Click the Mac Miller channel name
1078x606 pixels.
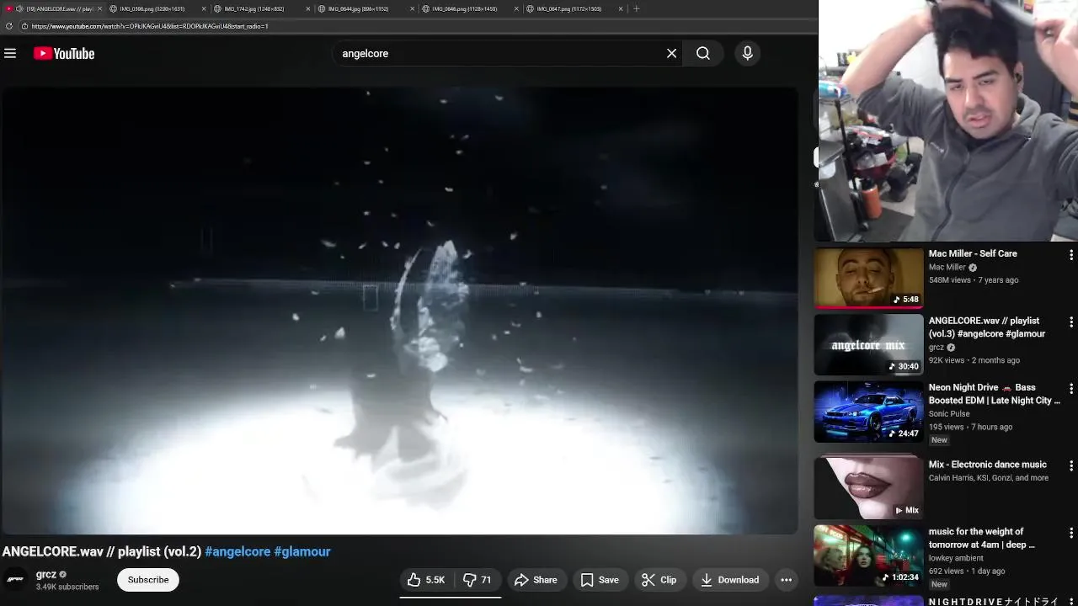(947, 267)
